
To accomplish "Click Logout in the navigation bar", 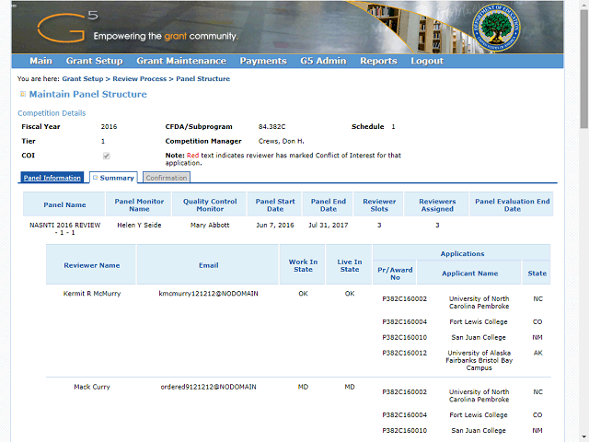I will [x=427, y=61].
